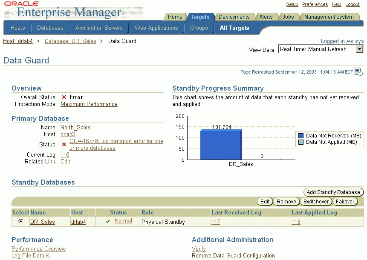Image resolution: width=367 pixels, height=260 pixels.
Task: Open the Alerts tab
Action: tap(266, 17)
